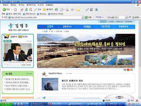Click the Mail envelope toolbar icon
The image size is (141, 106).
tap(62, 9)
